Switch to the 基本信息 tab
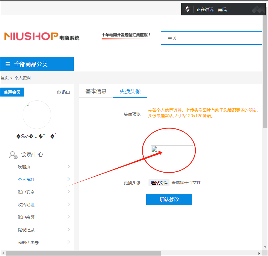 [x=96, y=91]
